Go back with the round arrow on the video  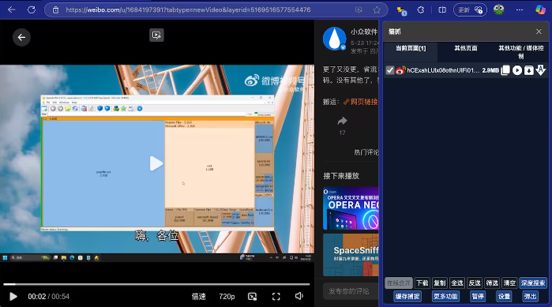pyautogui.click(x=21, y=37)
